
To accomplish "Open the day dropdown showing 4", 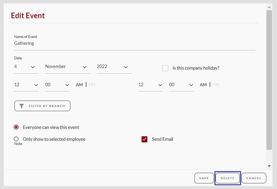I will pyautogui.click(x=26, y=67).
